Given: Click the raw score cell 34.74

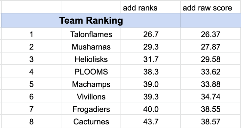Looking at the screenshot, I should pos(211,96).
